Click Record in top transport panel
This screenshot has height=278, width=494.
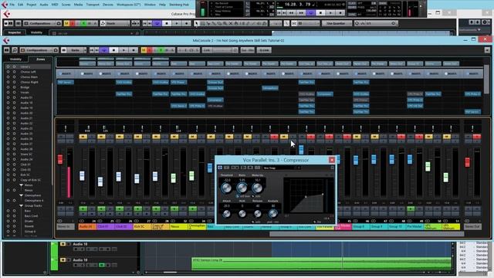(x=340, y=13)
